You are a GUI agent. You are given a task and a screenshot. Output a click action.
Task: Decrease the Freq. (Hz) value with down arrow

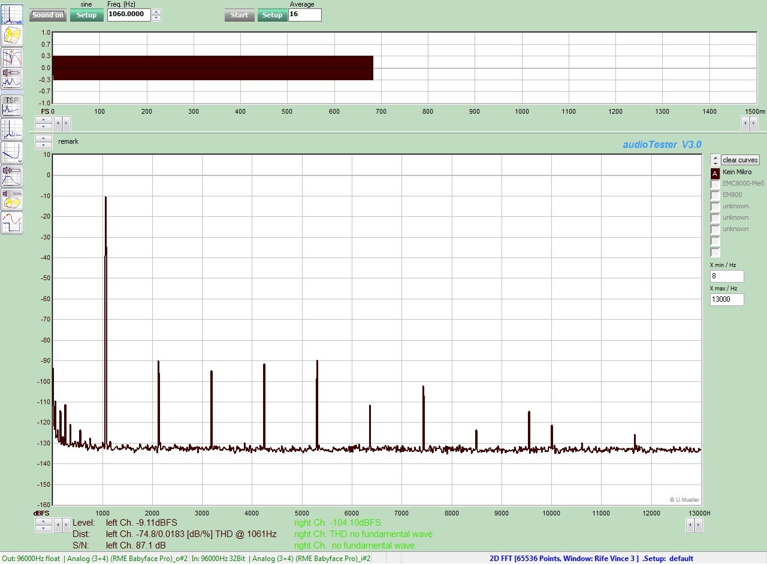coord(156,18)
